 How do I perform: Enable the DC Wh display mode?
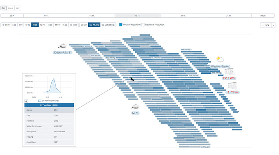click(x=84, y=25)
